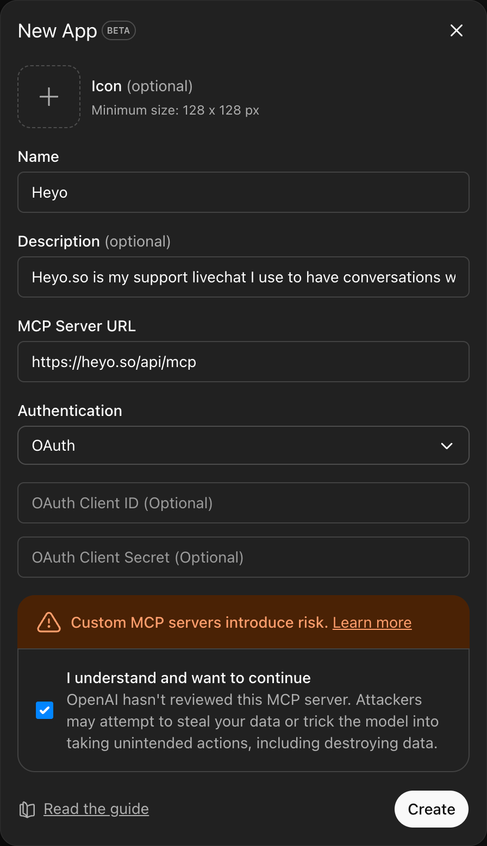487x846 pixels.
Task: Click the OAuth Client Secret field
Action: [243, 557]
